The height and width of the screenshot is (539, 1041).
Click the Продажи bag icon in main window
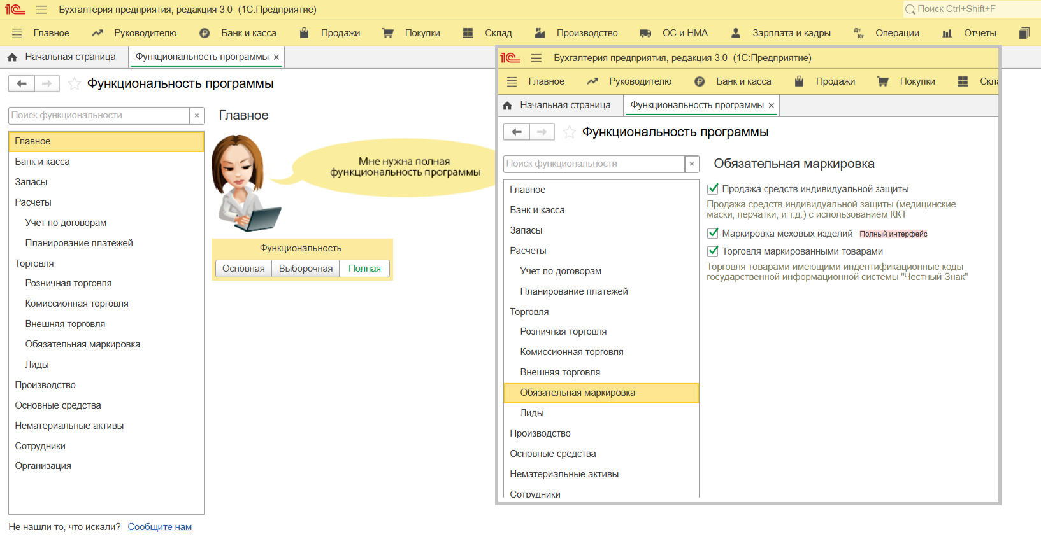[305, 33]
